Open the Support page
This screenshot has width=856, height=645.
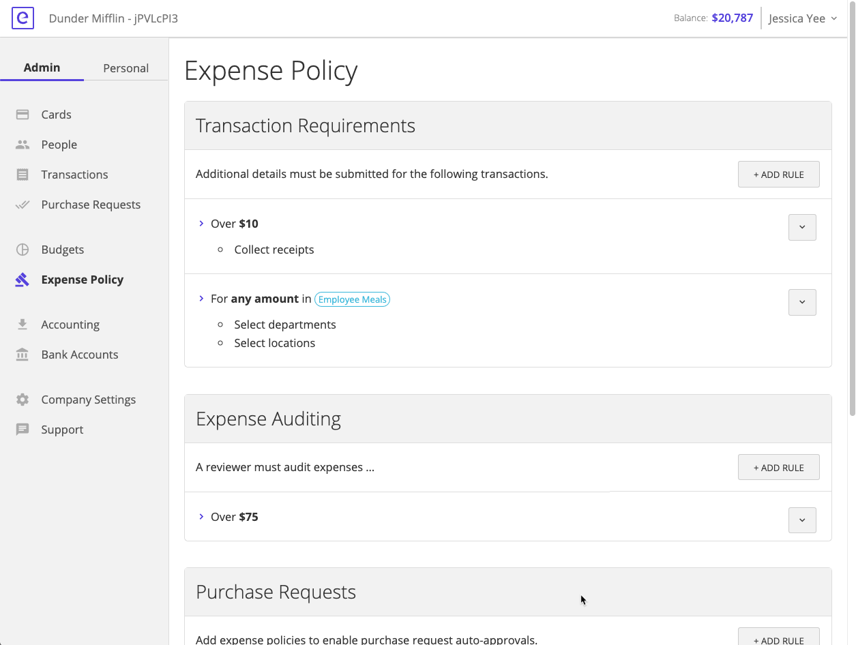pos(62,430)
